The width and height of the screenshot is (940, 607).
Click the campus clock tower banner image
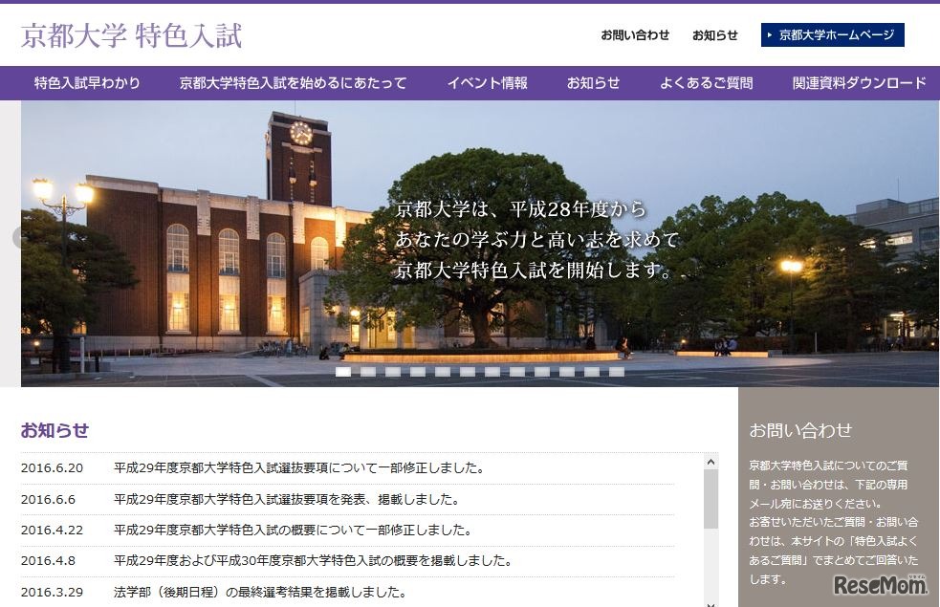pyautogui.click(x=480, y=244)
